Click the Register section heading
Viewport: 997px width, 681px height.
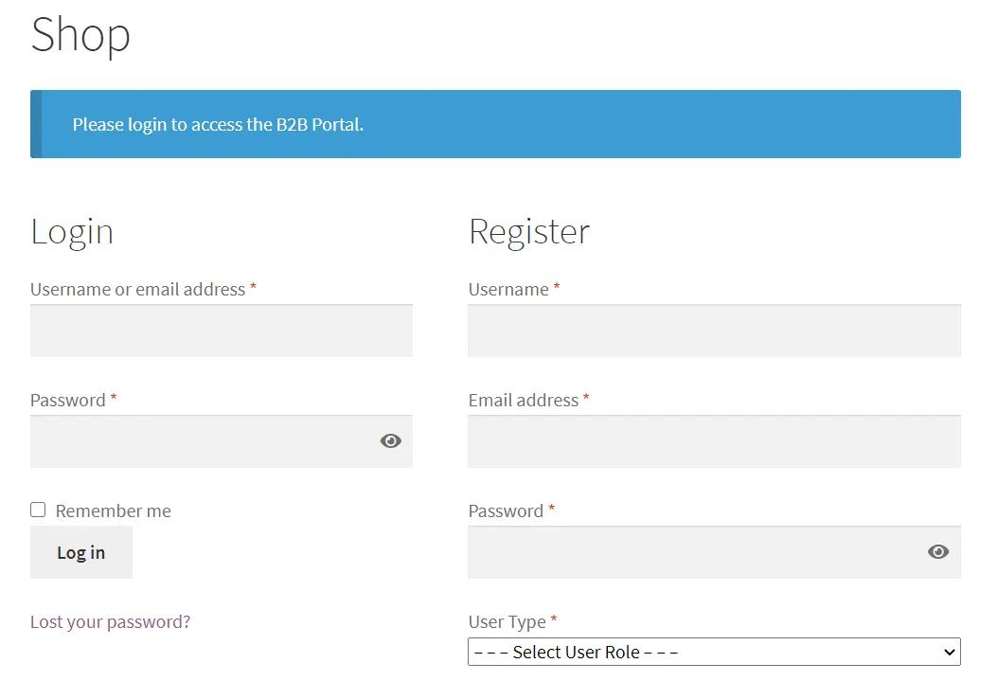pos(528,232)
